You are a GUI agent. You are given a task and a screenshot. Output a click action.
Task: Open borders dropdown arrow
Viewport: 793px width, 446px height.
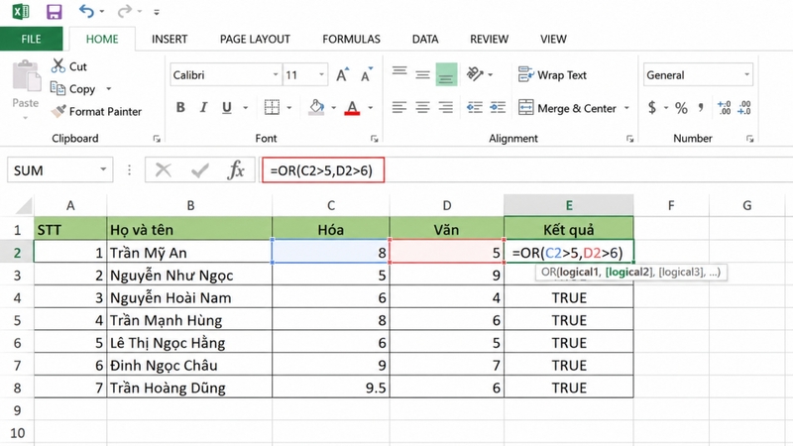[289, 108]
